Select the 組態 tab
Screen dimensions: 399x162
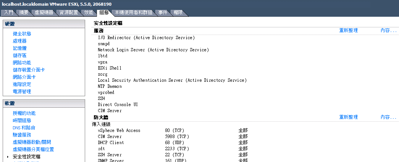click(104, 13)
